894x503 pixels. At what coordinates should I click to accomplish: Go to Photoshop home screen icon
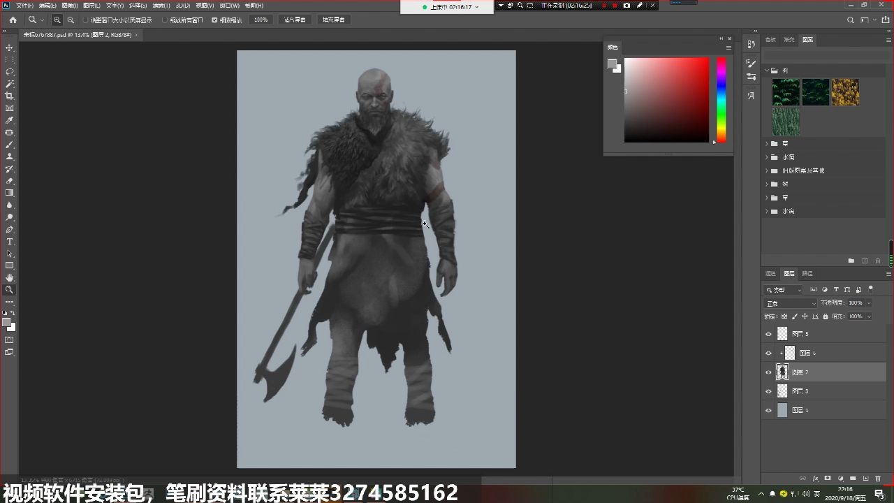[13, 20]
